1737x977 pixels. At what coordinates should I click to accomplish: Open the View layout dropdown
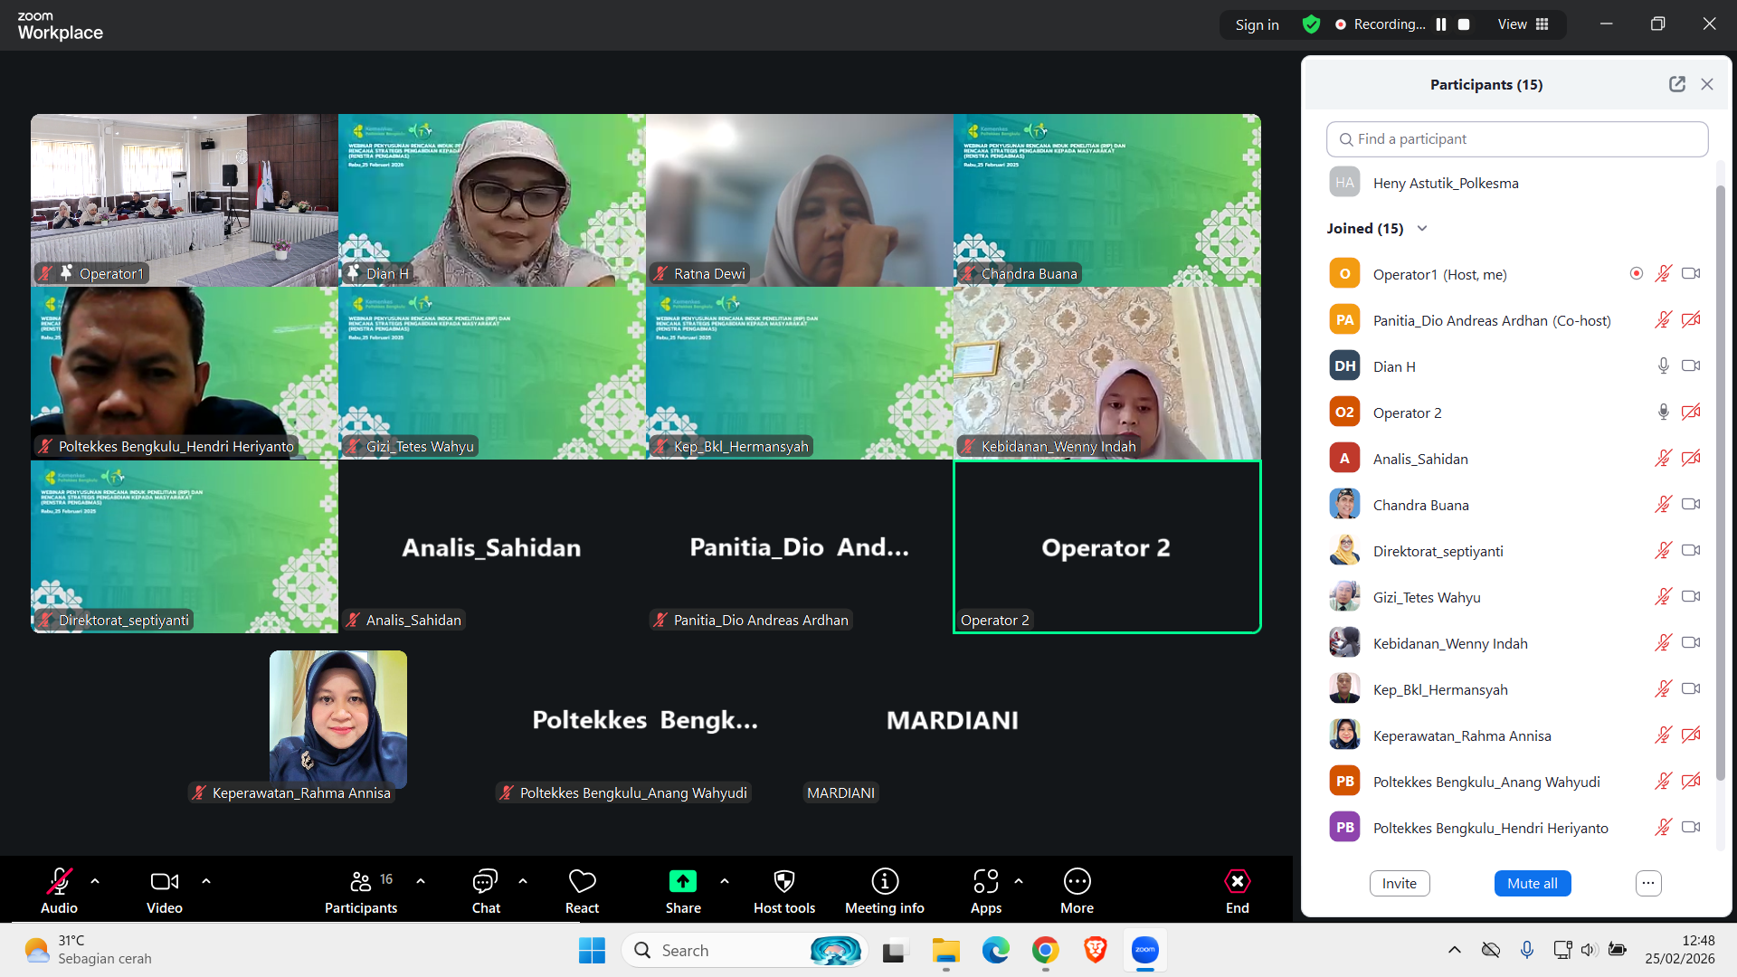pos(1523,24)
